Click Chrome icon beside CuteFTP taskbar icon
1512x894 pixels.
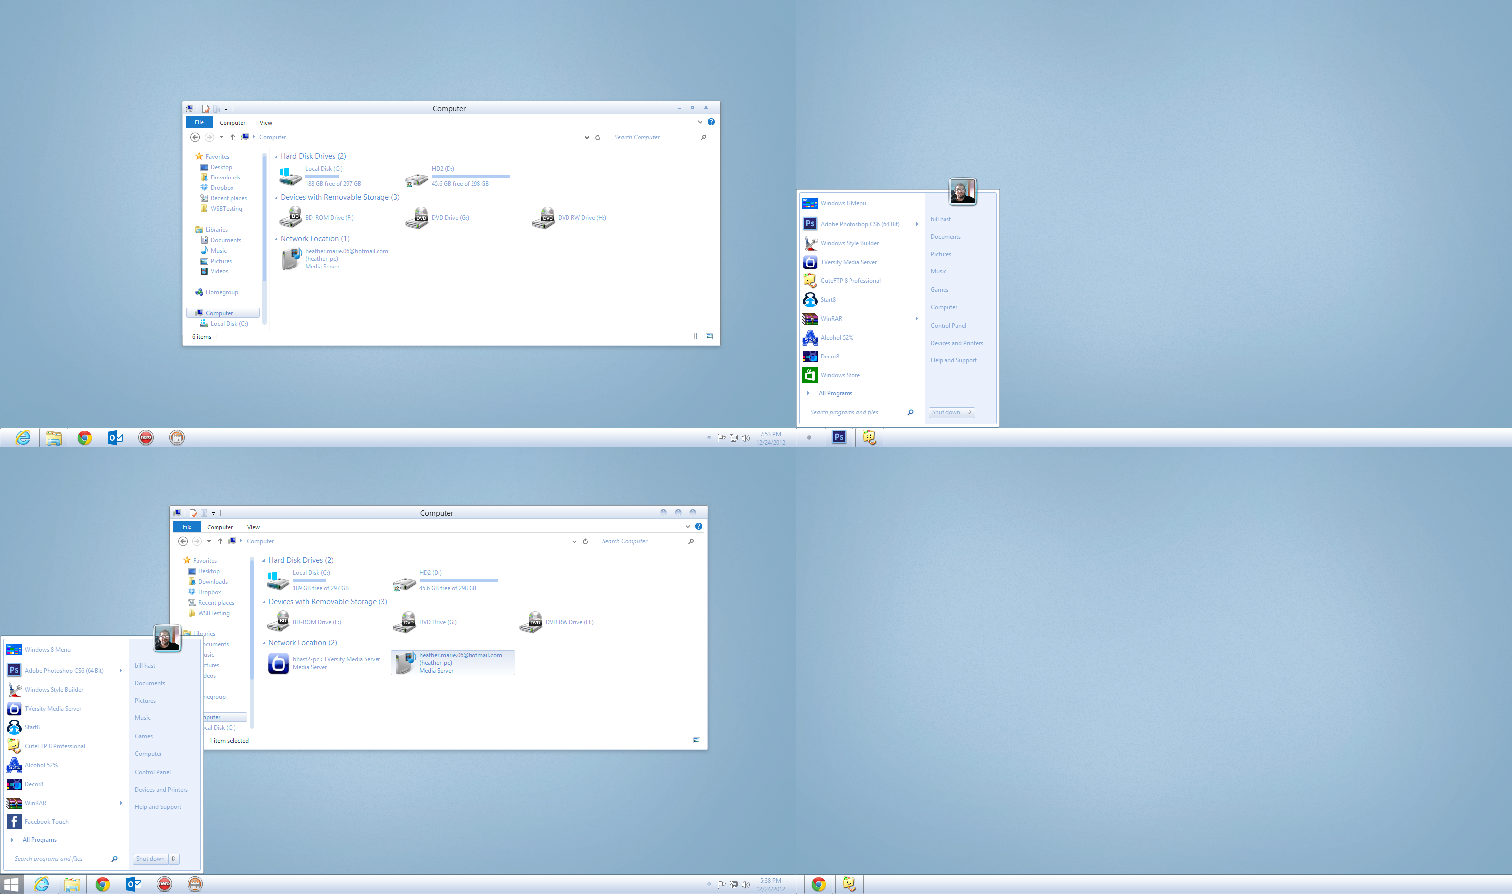coord(818,884)
